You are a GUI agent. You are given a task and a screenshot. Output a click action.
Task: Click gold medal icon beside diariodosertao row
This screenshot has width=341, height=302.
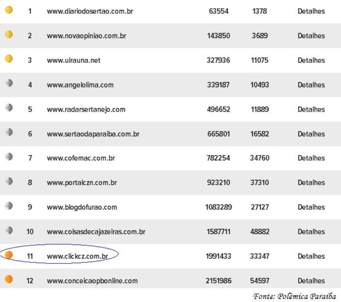coord(7,11)
